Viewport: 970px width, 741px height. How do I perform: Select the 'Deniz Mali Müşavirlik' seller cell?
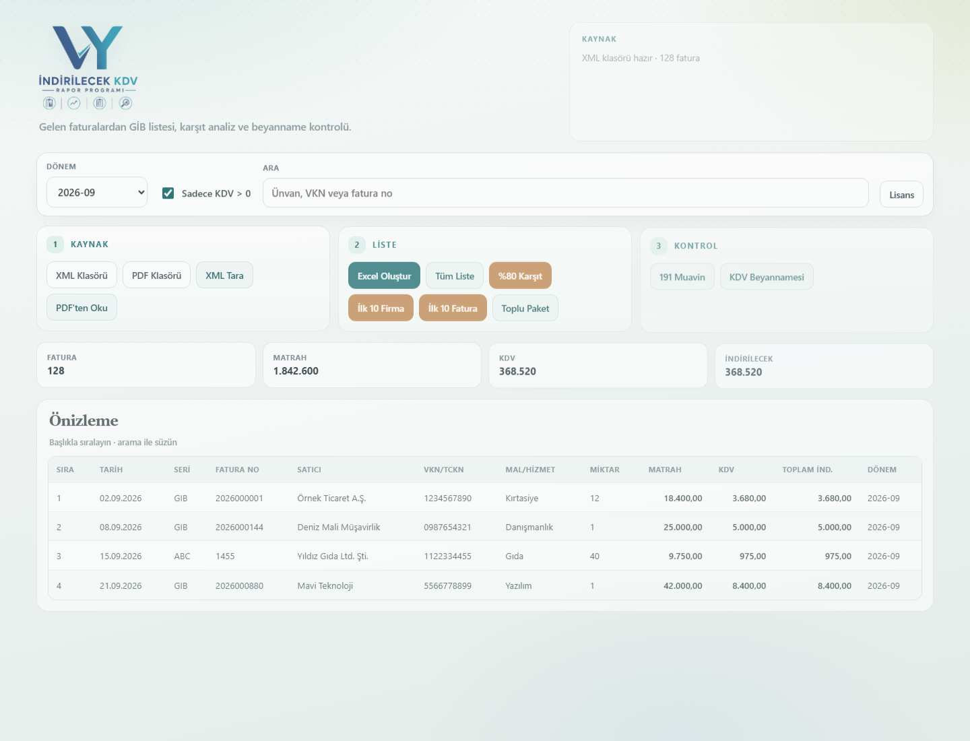[339, 527]
